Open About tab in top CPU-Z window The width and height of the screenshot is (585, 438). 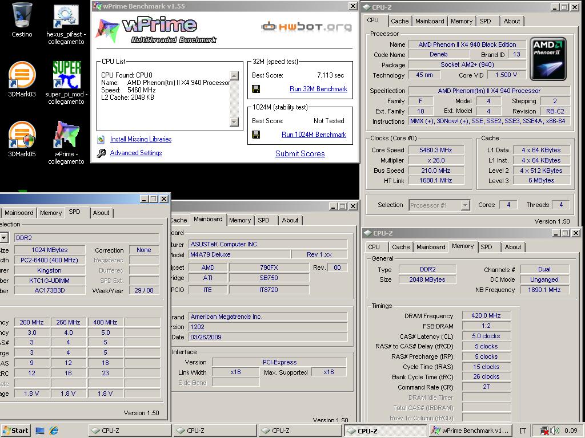point(511,21)
